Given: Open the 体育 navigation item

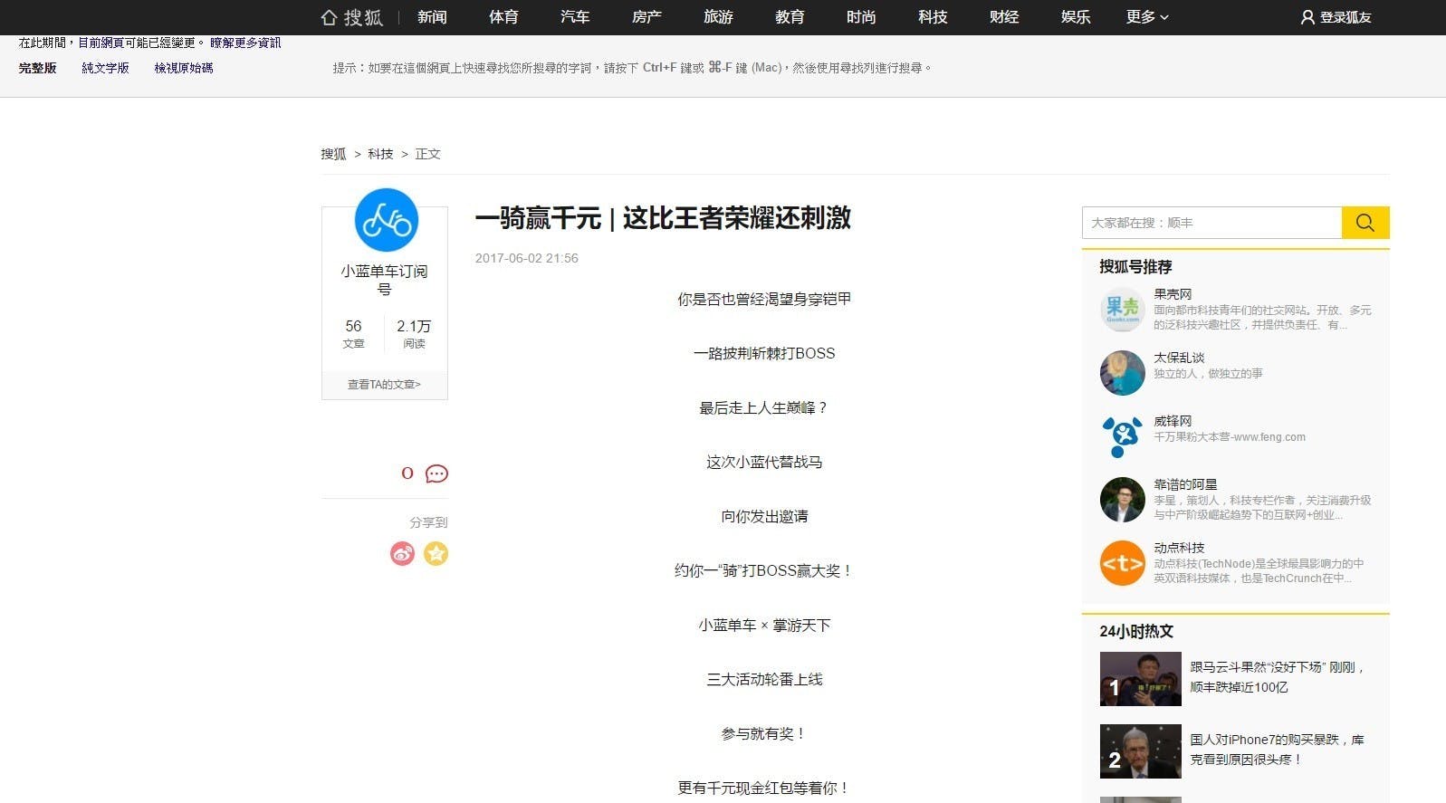Looking at the screenshot, I should [x=503, y=17].
